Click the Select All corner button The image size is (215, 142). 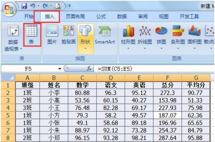(8, 78)
